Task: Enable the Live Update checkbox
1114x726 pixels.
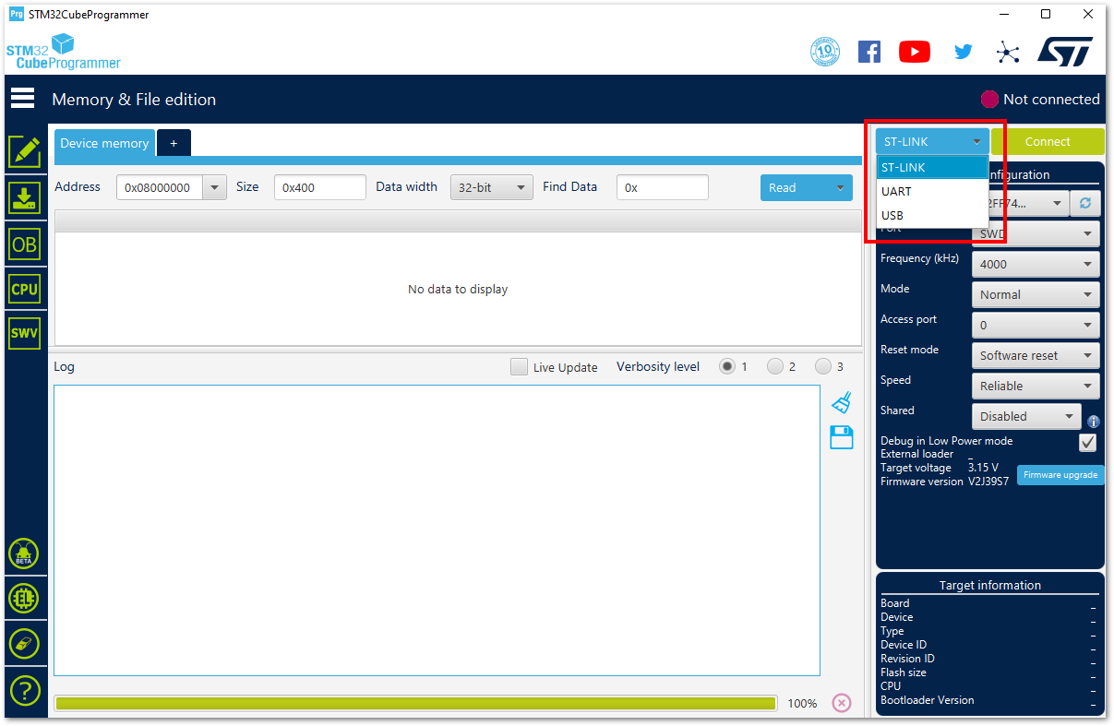Action: click(520, 367)
